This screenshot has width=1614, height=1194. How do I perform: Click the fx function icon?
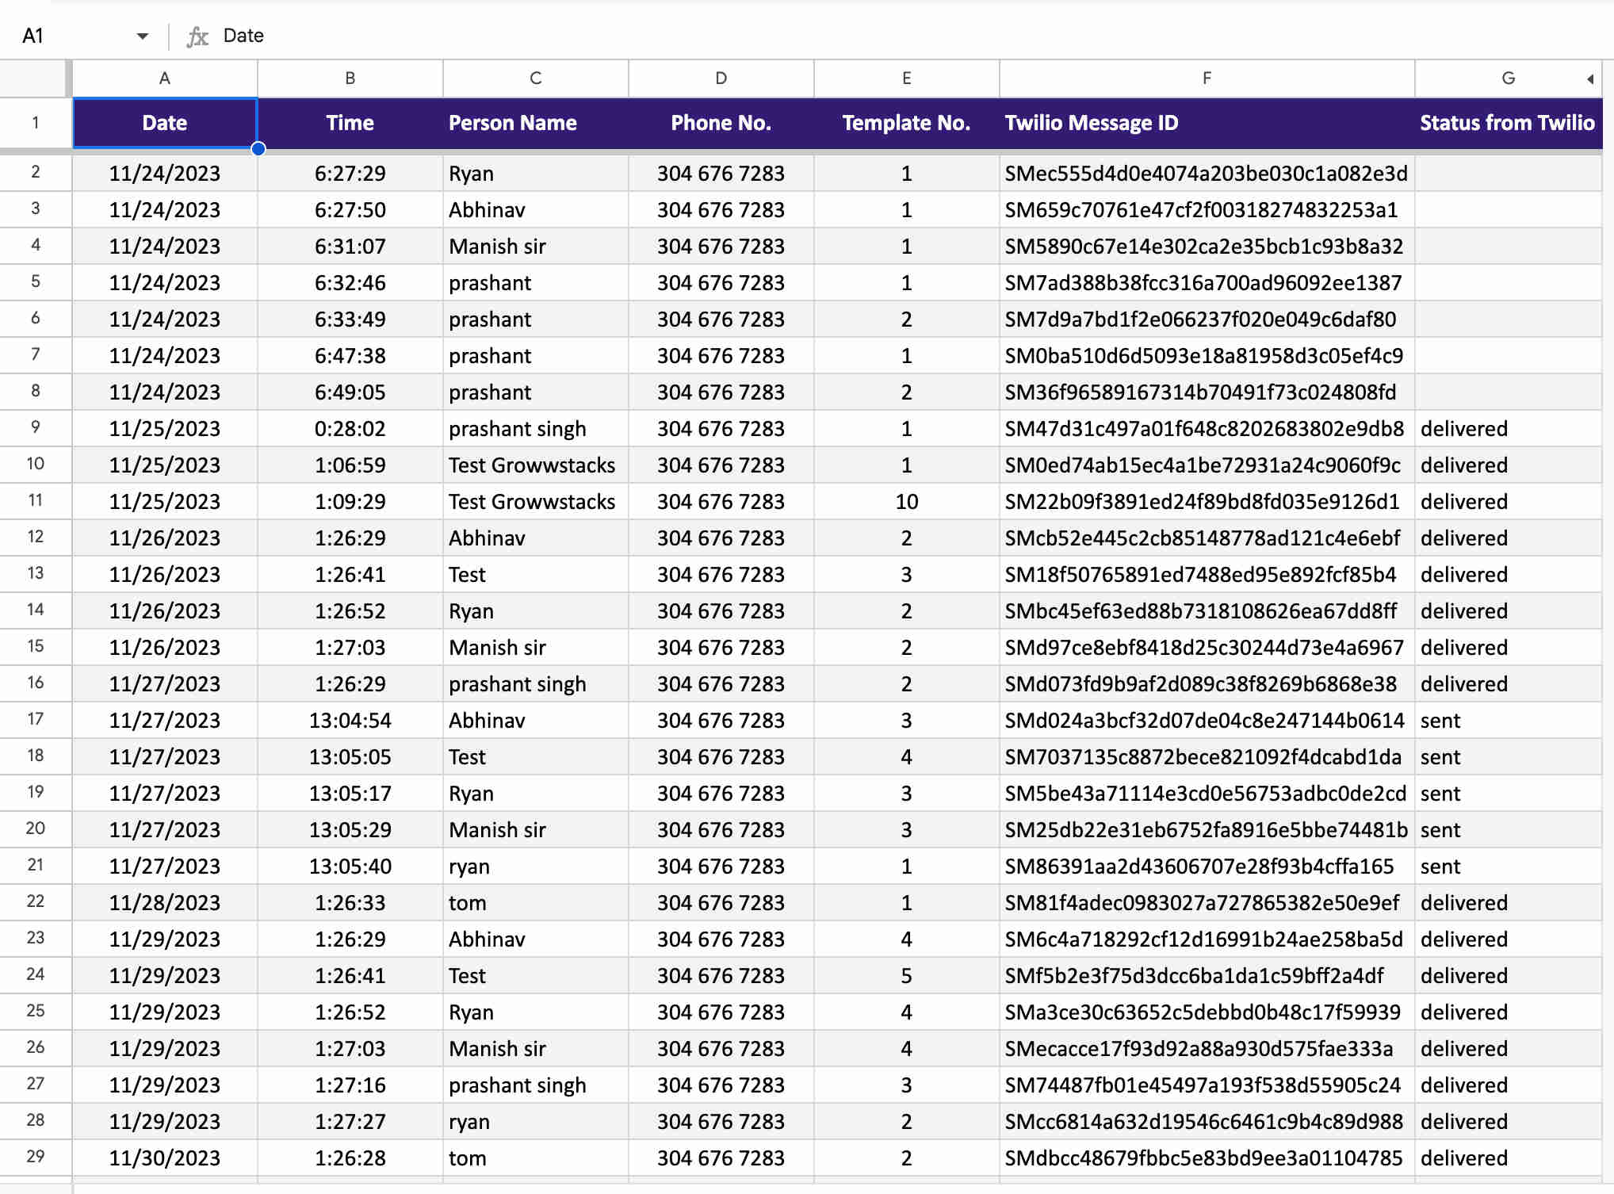point(197,36)
